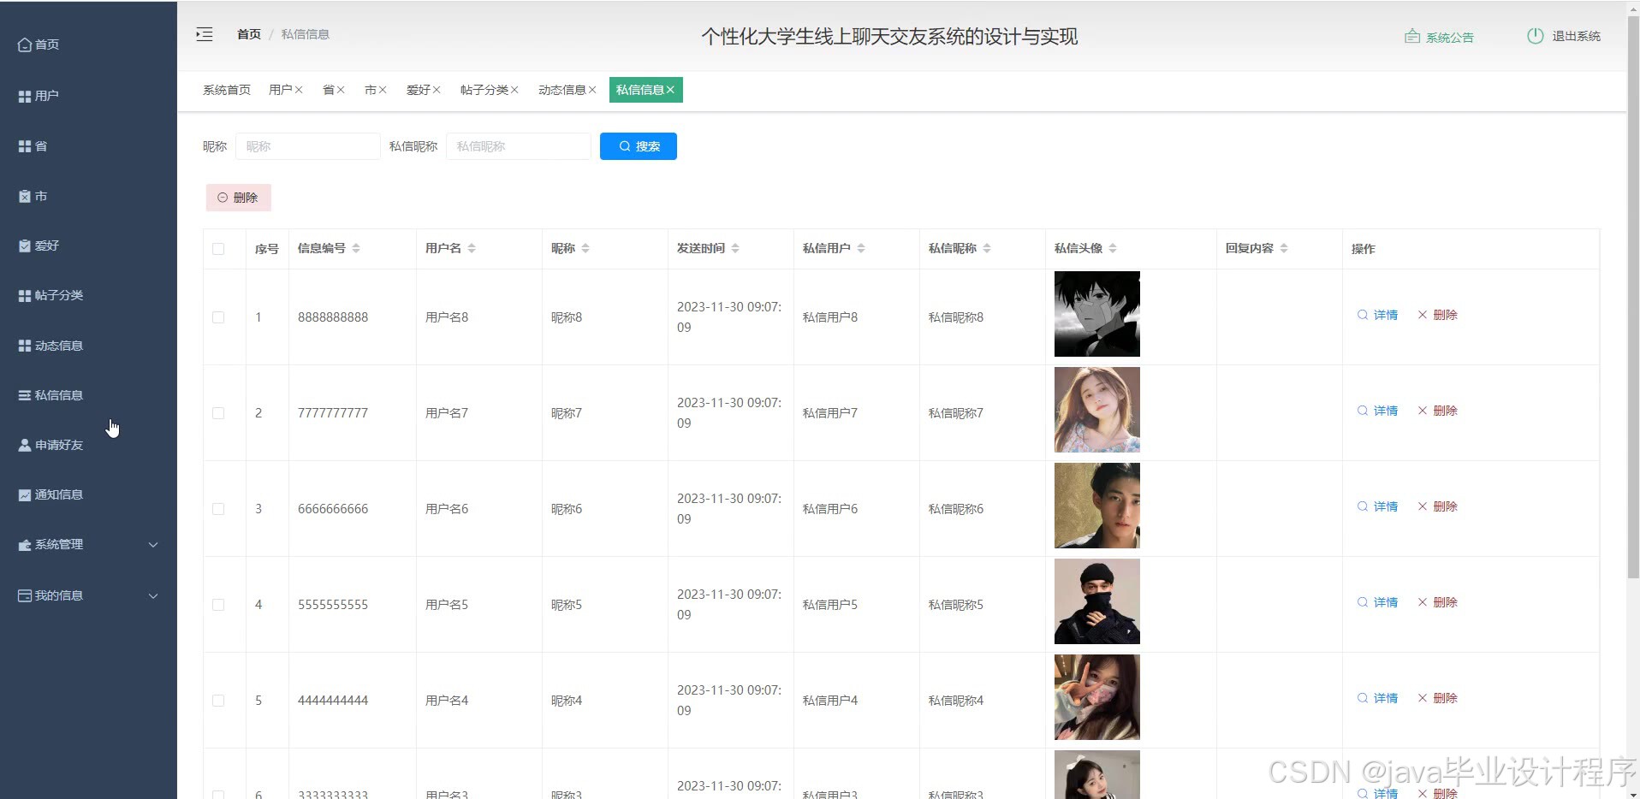1640x799 pixels.
Task: Delete the 用户名4 row
Action: [x=1438, y=698]
